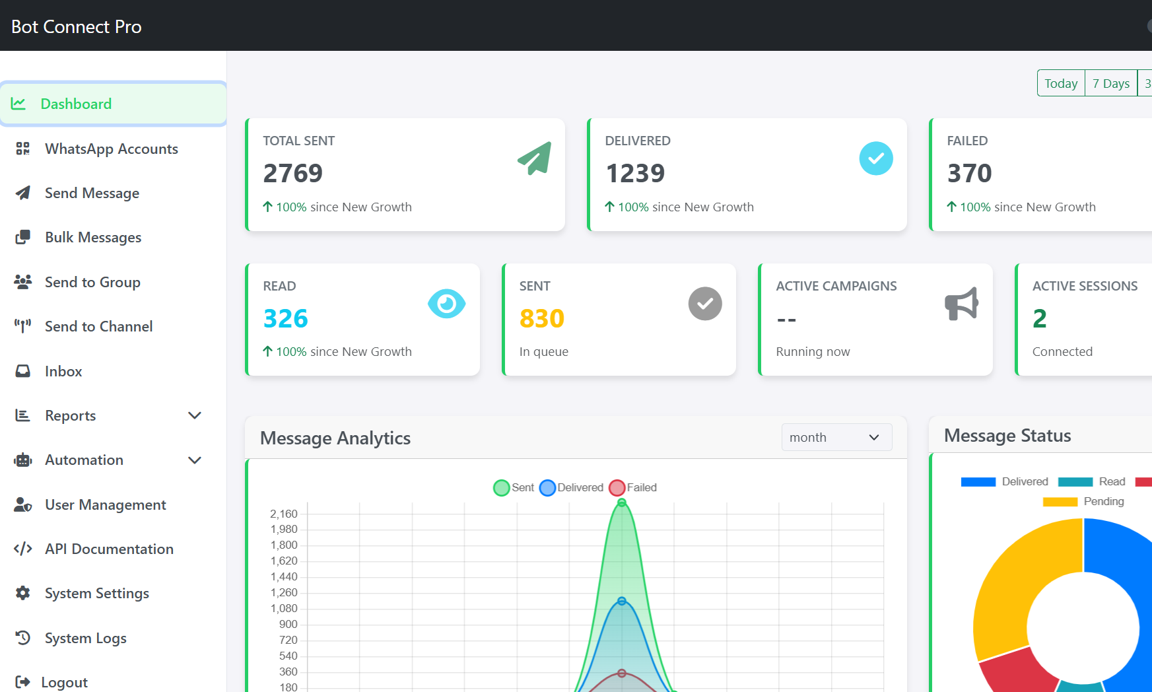The width and height of the screenshot is (1152, 692).
Task: Click the eye icon on Read card
Action: click(x=447, y=304)
